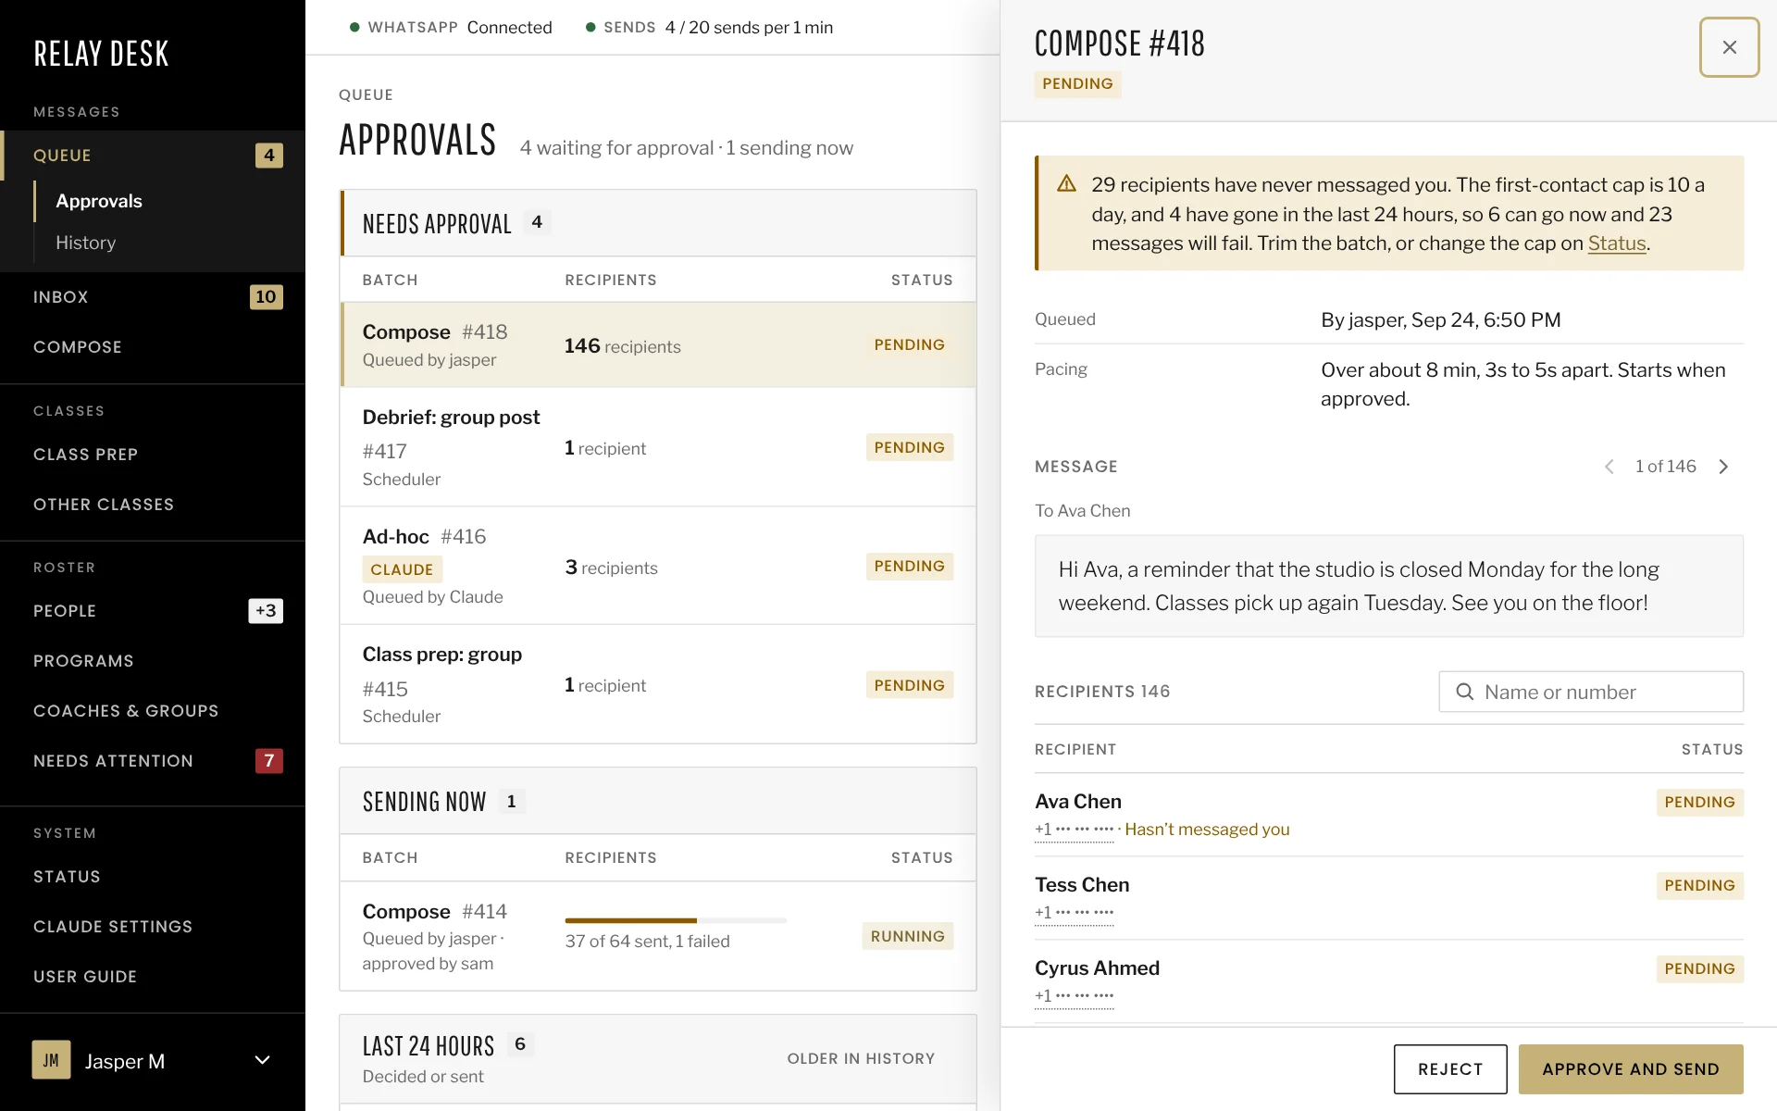Image resolution: width=1777 pixels, height=1111 pixels.
Task: Open system Status page in sidebar
Action: [153, 877]
